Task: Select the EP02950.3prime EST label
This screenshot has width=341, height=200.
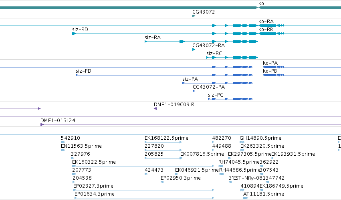Action: click(x=181, y=178)
